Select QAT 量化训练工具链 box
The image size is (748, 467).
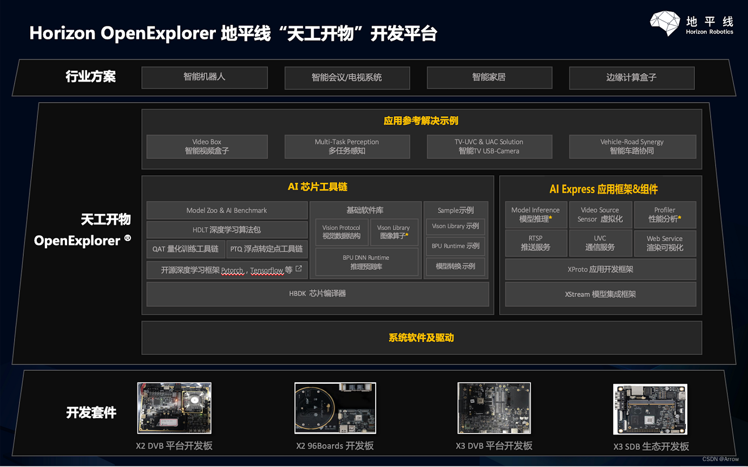[x=186, y=249]
